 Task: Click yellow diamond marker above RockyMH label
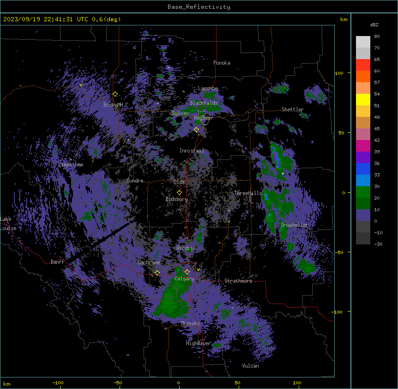[x=115, y=94]
